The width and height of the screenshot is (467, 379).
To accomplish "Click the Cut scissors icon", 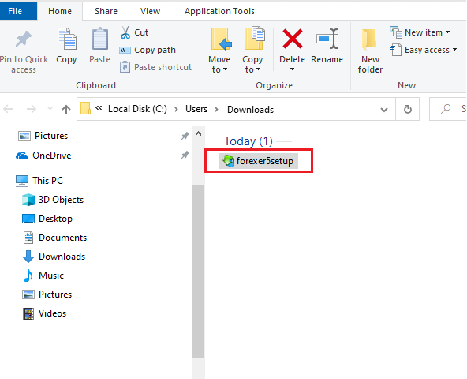I will coord(125,32).
